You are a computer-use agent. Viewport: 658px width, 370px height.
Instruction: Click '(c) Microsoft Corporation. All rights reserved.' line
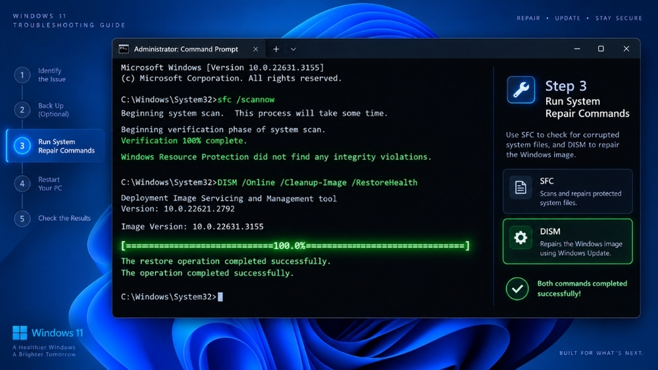(x=231, y=78)
